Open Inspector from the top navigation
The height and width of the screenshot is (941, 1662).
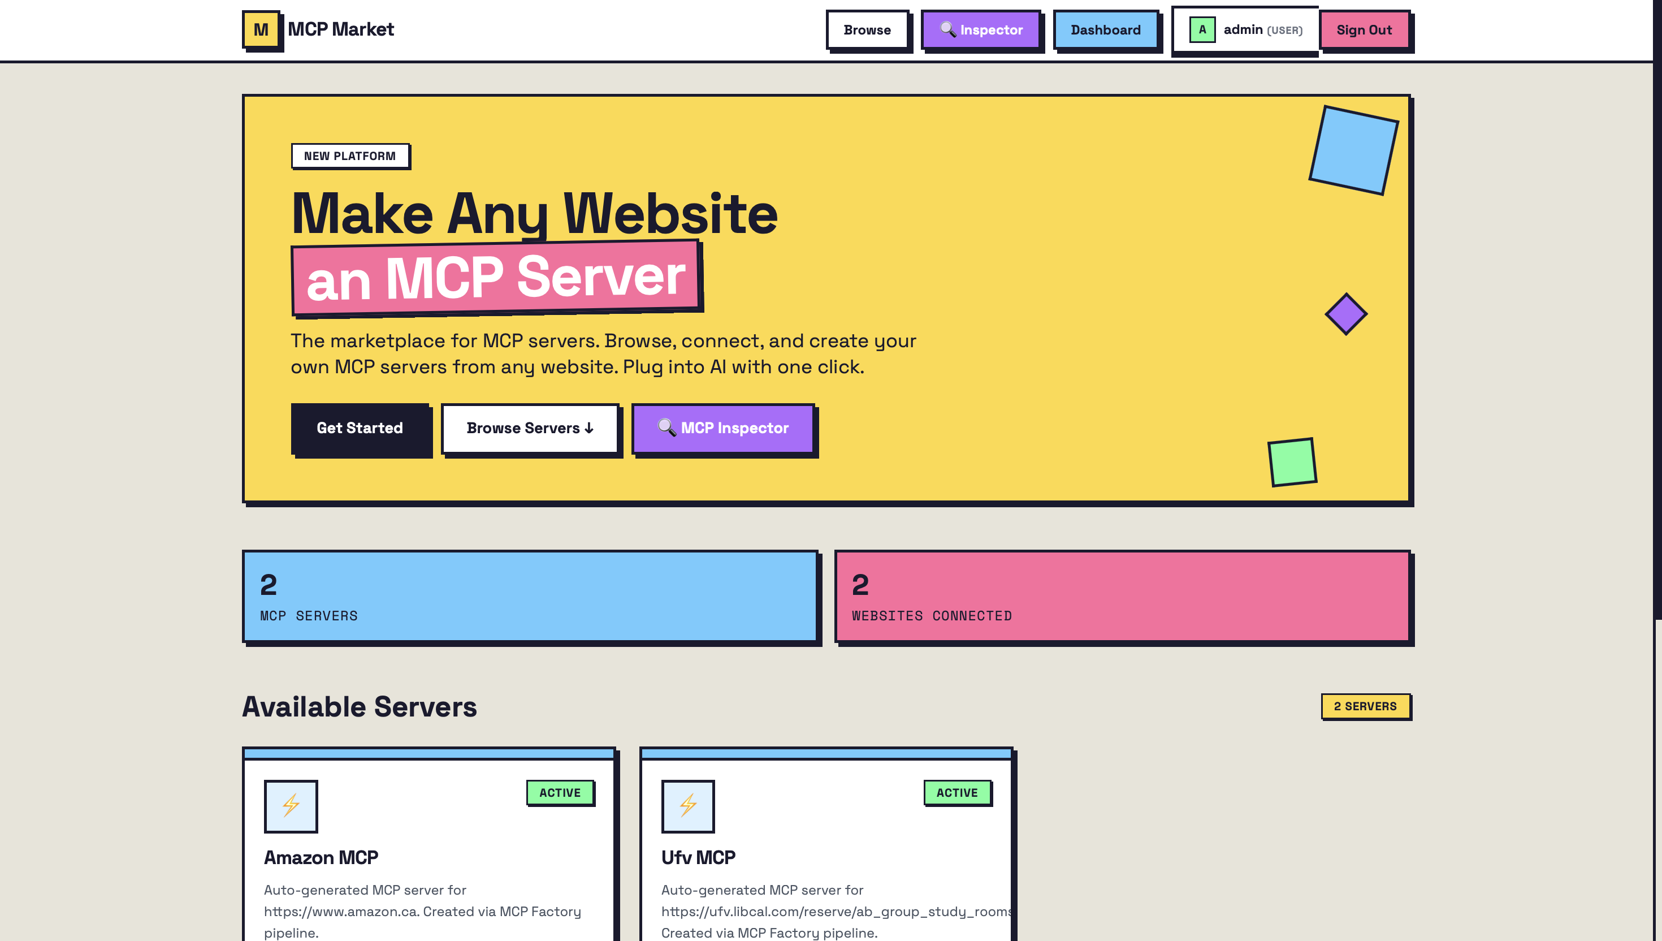tap(981, 30)
